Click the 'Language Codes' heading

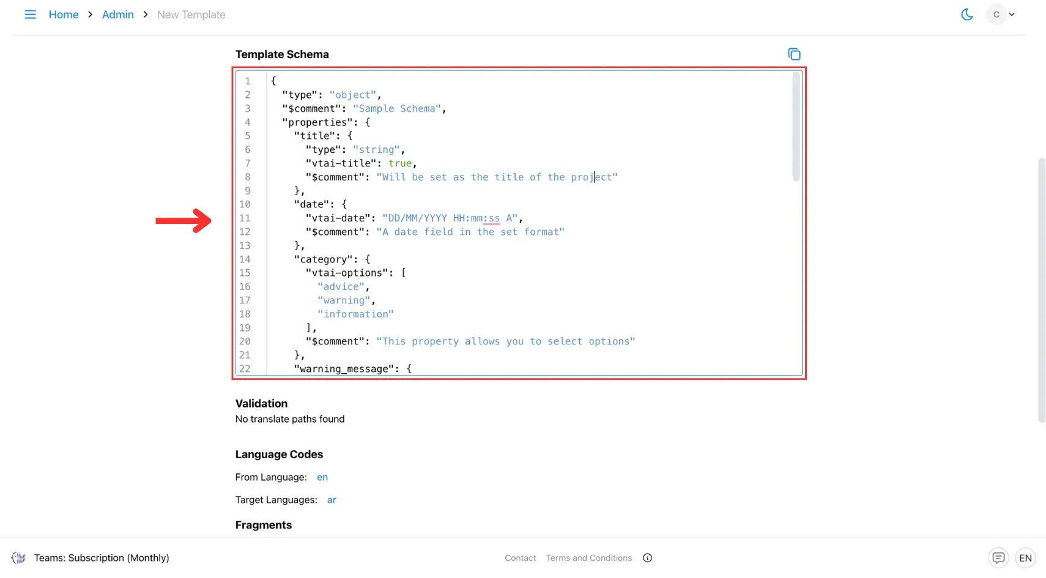(279, 454)
